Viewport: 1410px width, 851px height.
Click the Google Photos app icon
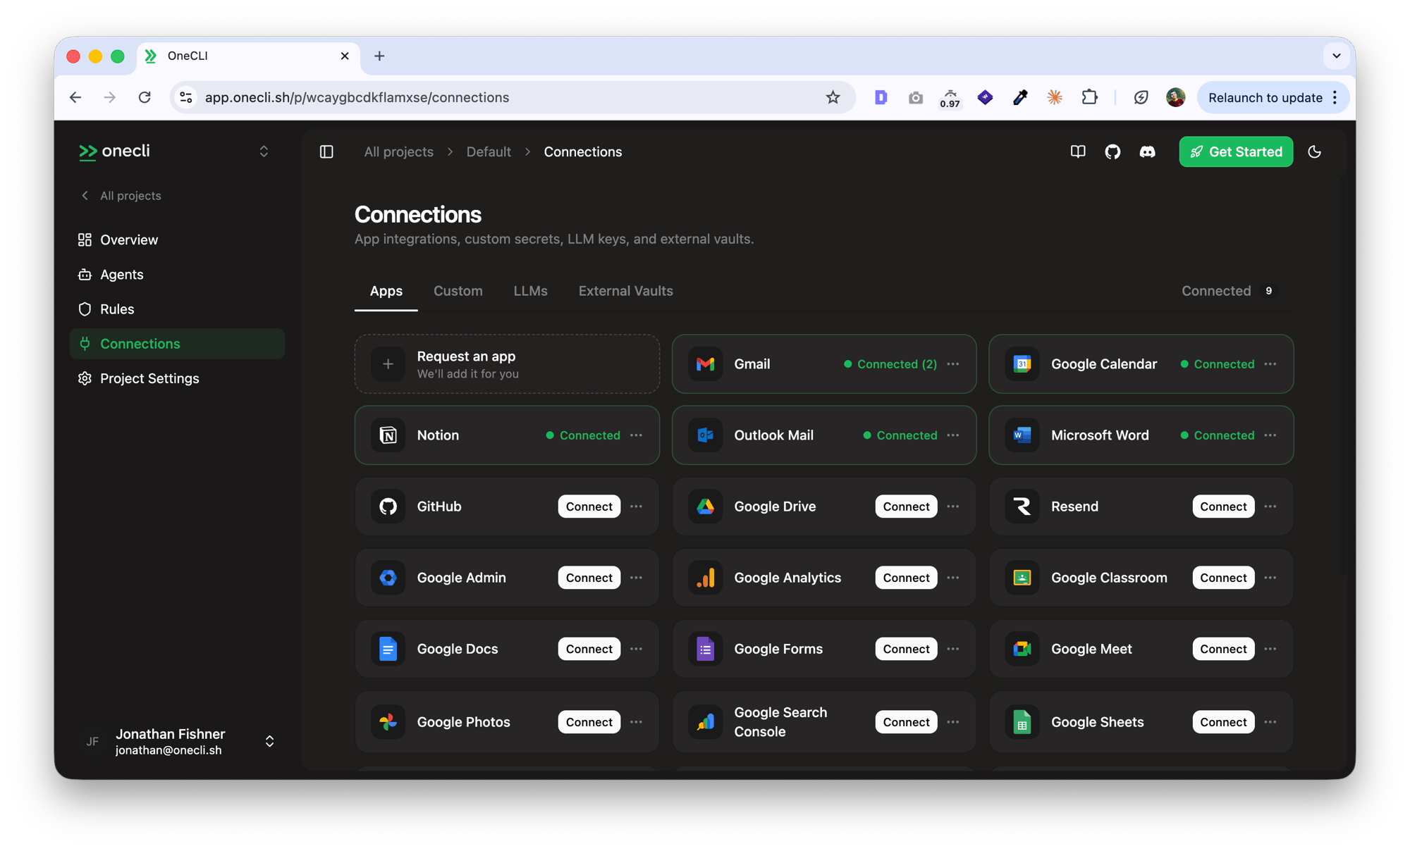[388, 722]
